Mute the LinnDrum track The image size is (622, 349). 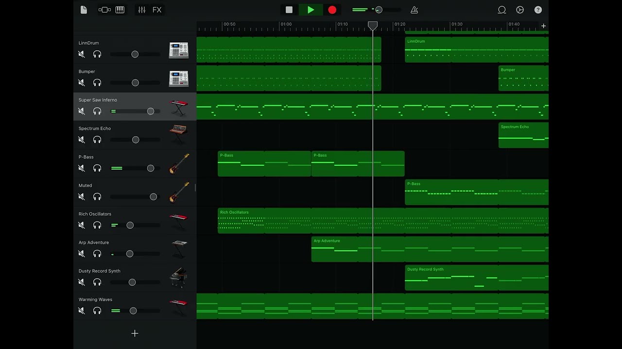click(x=82, y=54)
